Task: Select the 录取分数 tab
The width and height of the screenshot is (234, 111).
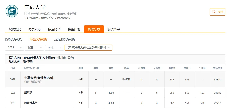Action: coord(94,29)
